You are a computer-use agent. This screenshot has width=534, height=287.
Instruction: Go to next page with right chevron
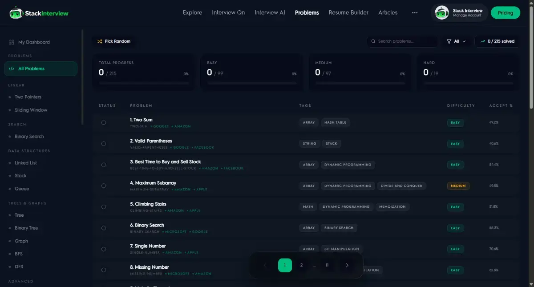pos(347,265)
